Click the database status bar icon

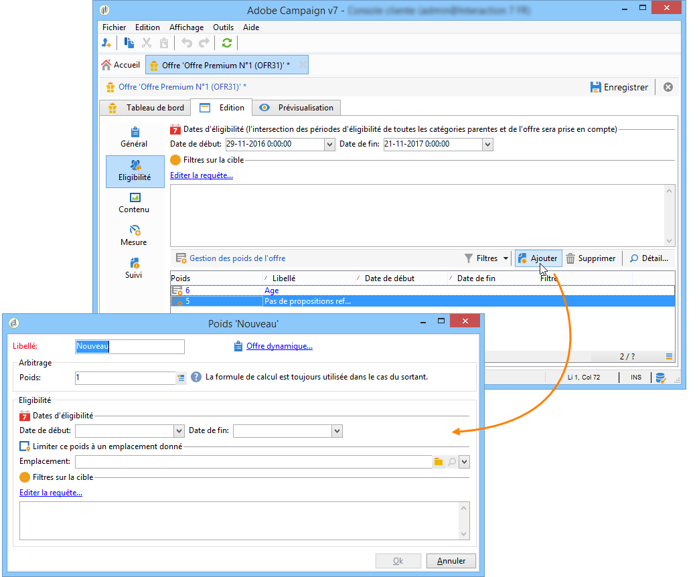point(661,378)
